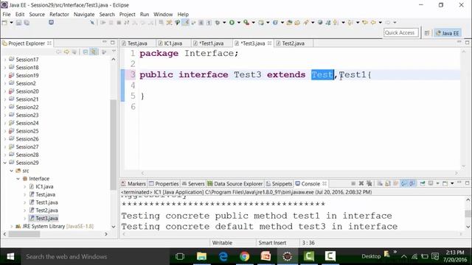
Task: Click the Save All toolbar icon
Action: pyautogui.click(x=27, y=23)
